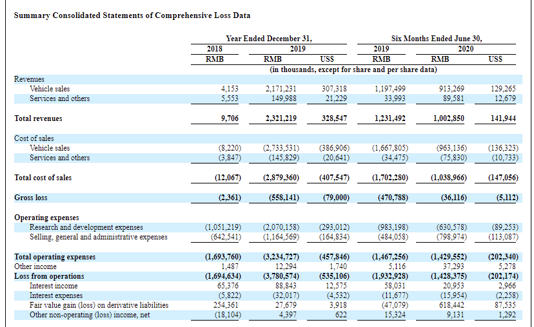Click the Vehicle sales revenue value 1,197,499
Viewport: 534px width, 327px height.
390,89
